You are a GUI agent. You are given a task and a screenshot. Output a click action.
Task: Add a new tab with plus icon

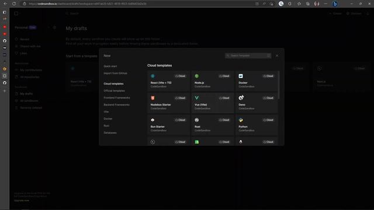coord(5,91)
